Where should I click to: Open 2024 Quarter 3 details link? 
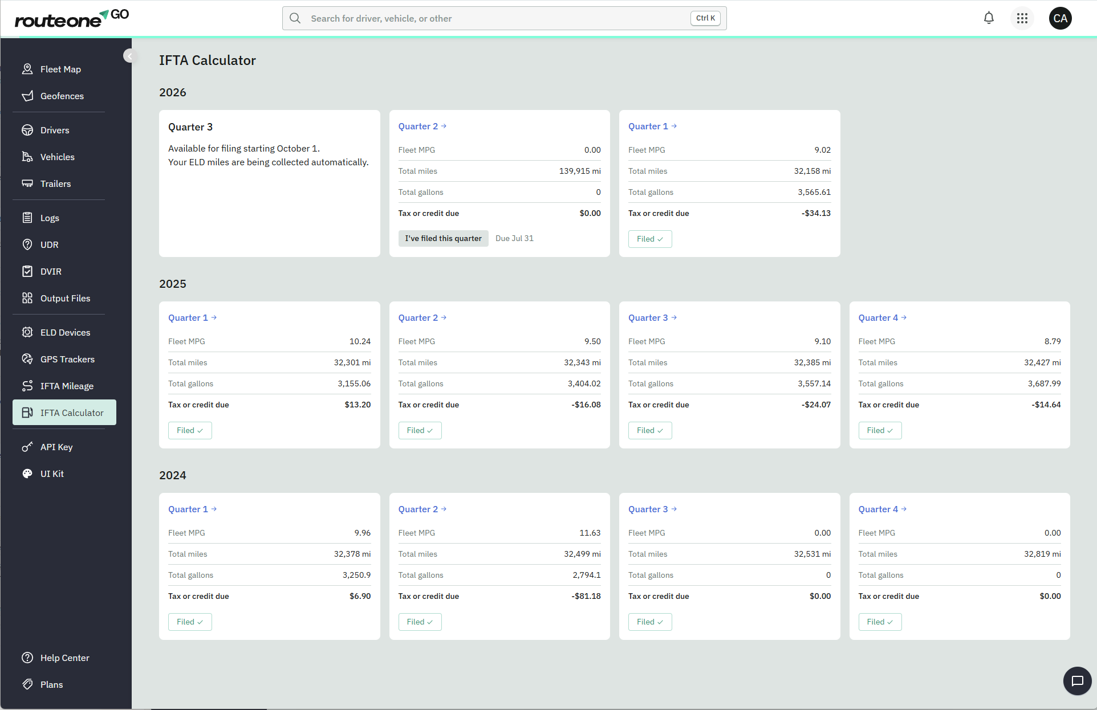(x=652, y=509)
